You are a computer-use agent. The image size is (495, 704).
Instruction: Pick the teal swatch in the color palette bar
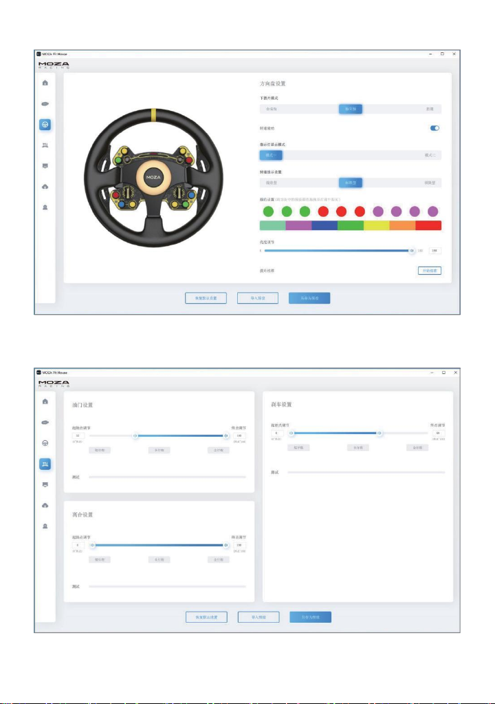click(272, 225)
